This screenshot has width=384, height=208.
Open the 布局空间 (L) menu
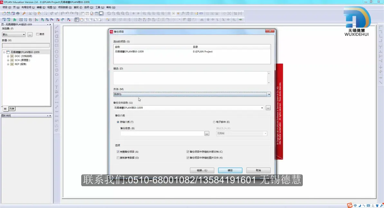tap(28, 7)
